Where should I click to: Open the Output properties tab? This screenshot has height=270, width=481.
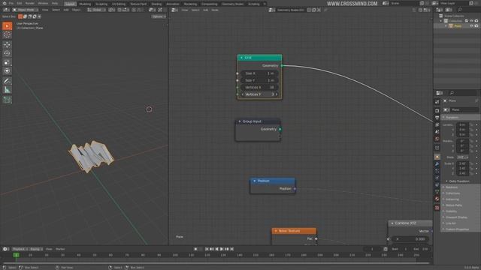tap(437, 118)
